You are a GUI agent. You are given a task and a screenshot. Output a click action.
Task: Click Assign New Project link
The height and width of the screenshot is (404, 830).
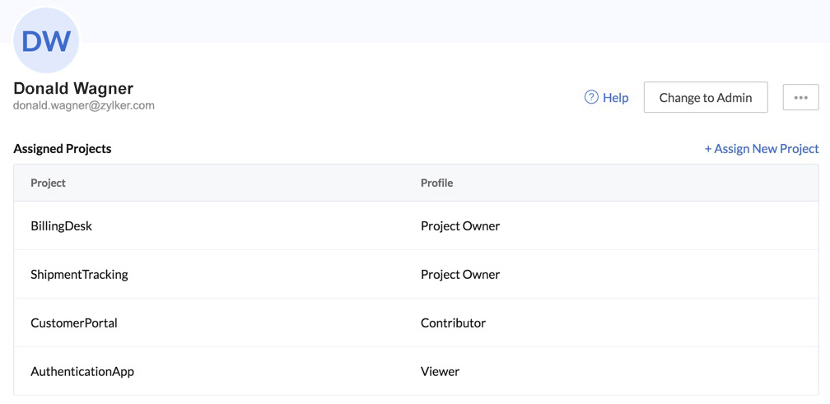coord(766,149)
